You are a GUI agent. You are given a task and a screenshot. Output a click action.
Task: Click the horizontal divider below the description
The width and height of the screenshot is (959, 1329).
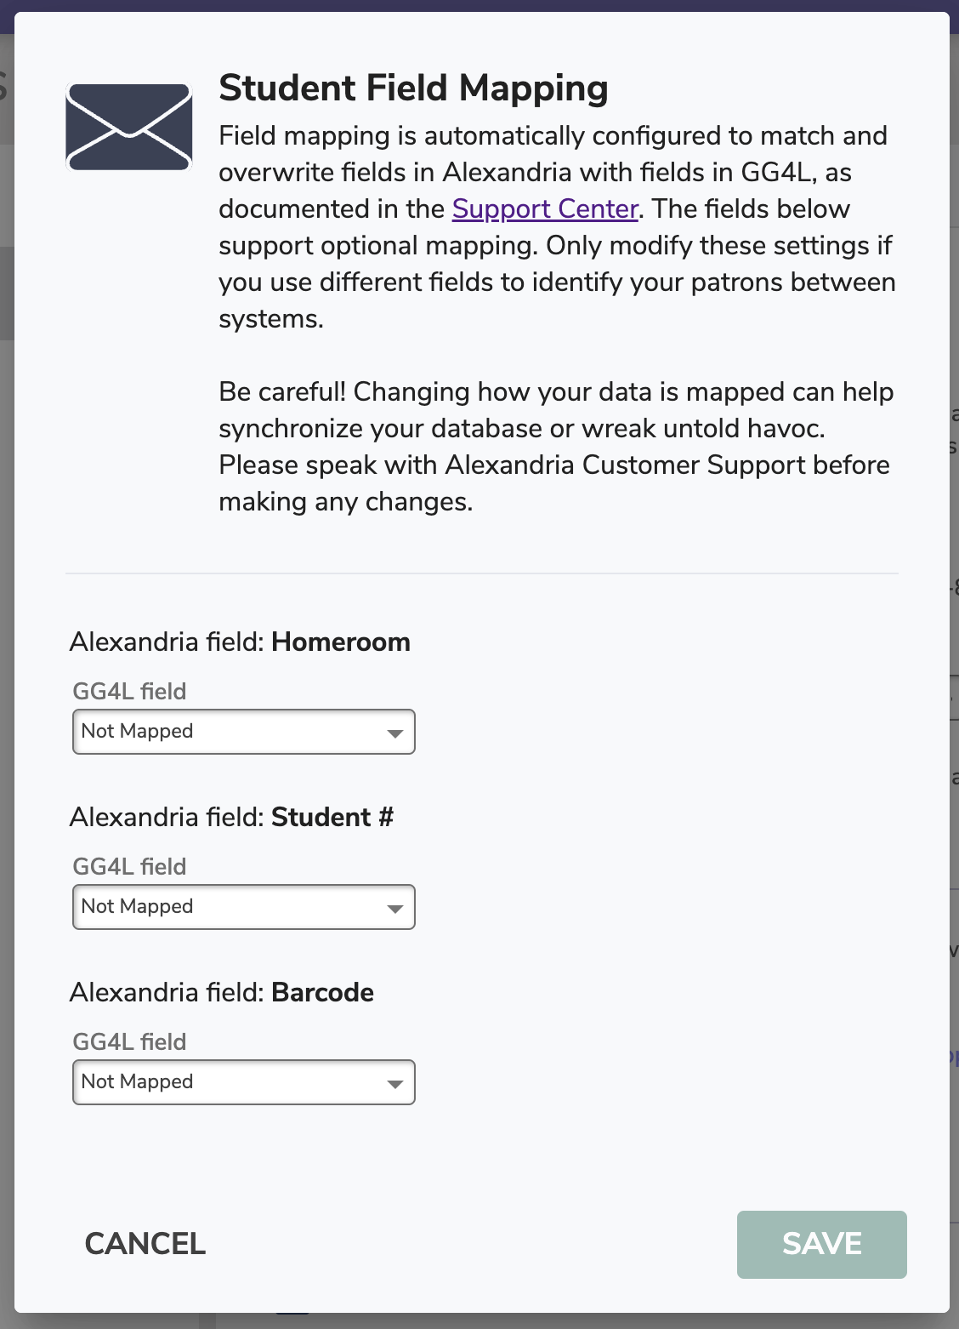click(x=481, y=573)
